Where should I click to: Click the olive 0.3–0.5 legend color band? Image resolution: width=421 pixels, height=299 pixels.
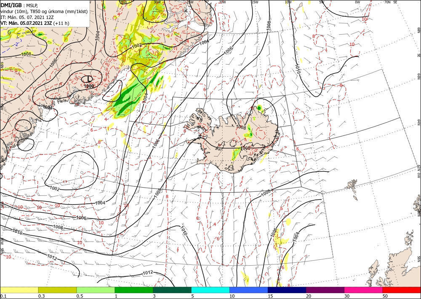coord(57,290)
